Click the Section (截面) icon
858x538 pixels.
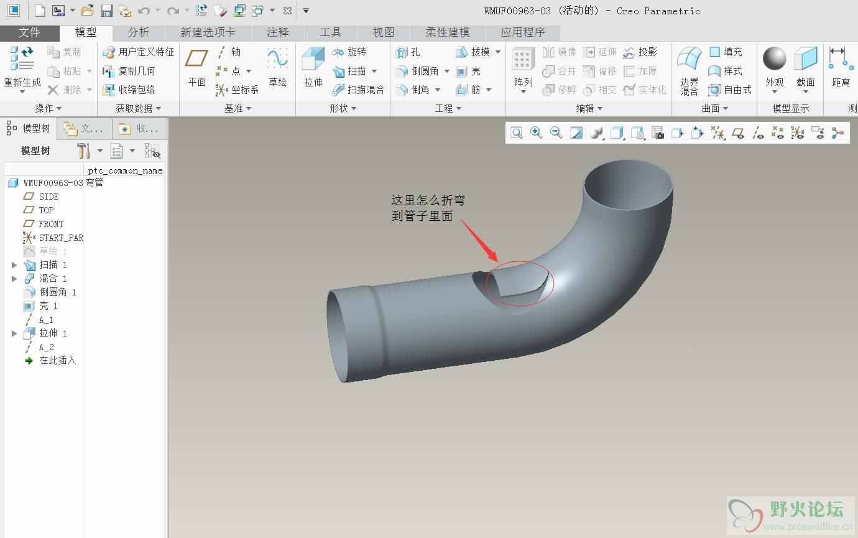806,59
